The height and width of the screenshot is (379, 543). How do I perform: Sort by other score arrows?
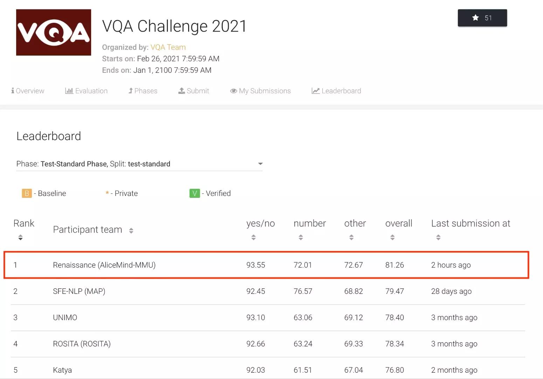(351, 237)
